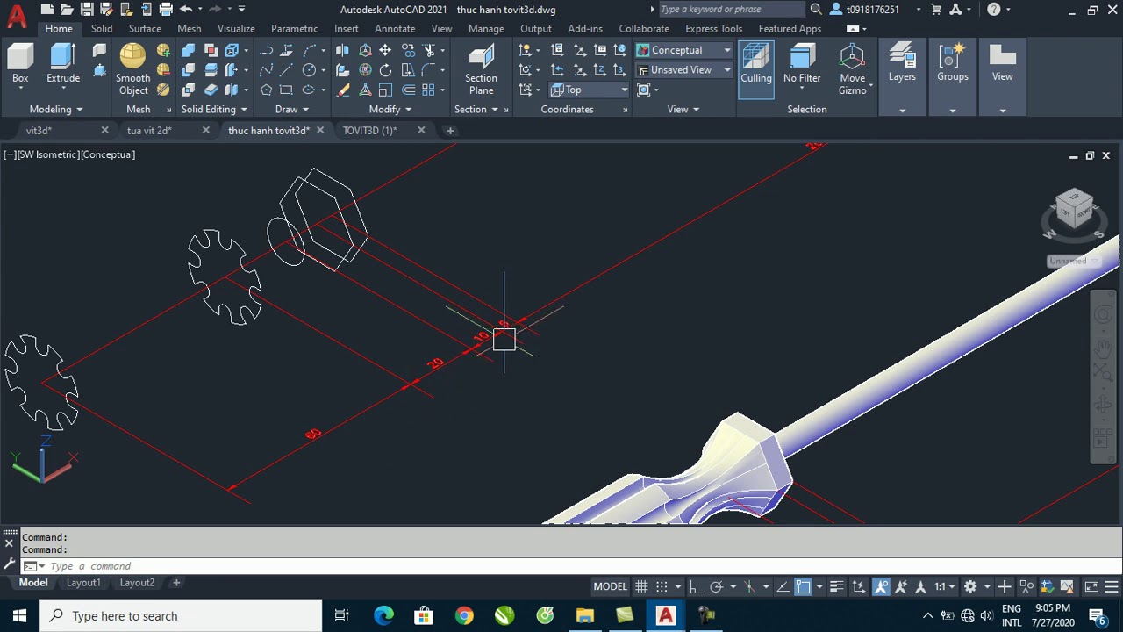Click the user account t0918176251

872,10
